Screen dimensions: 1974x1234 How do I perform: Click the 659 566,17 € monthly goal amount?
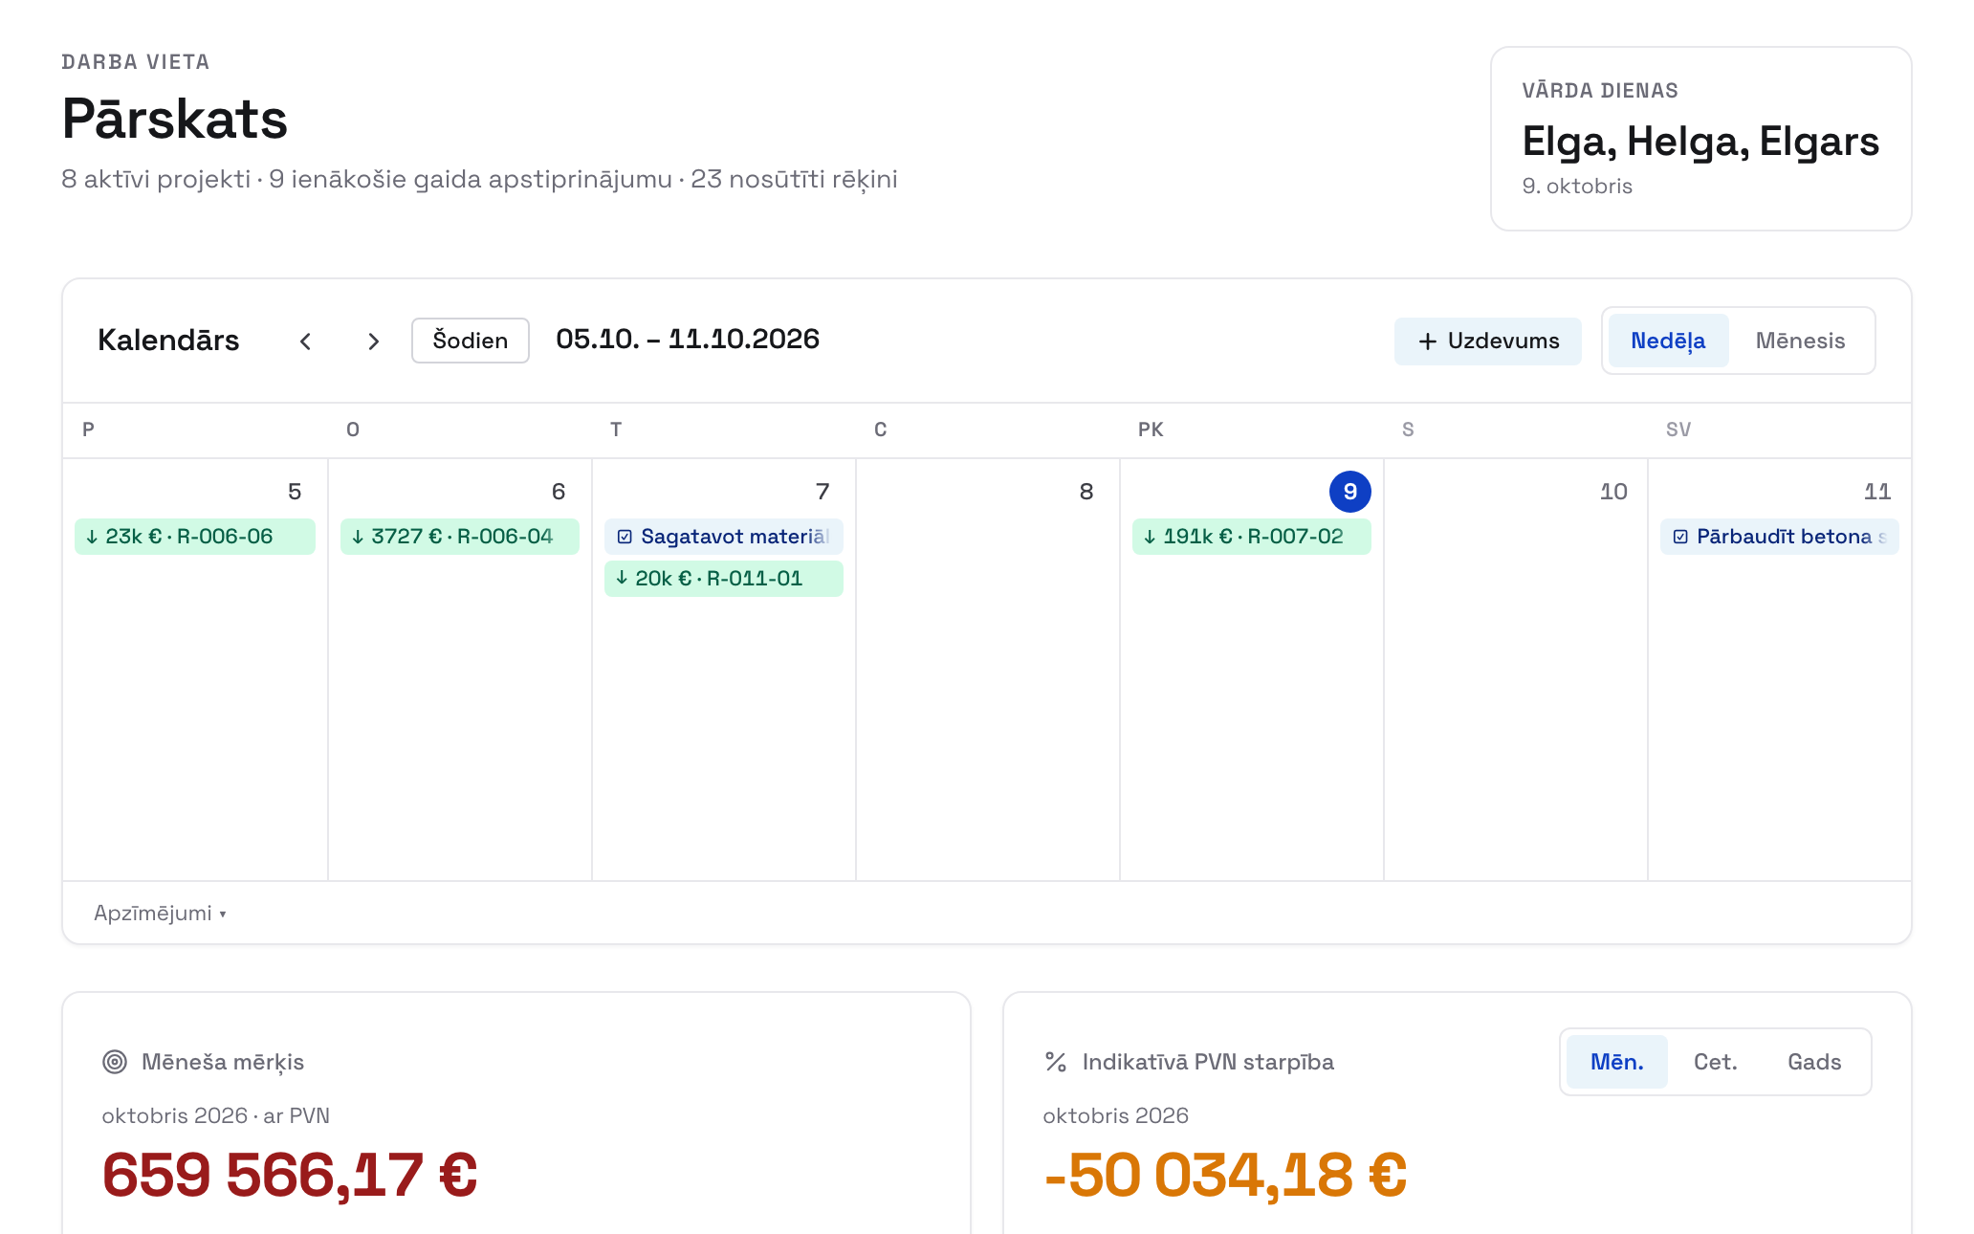tap(290, 1175)
